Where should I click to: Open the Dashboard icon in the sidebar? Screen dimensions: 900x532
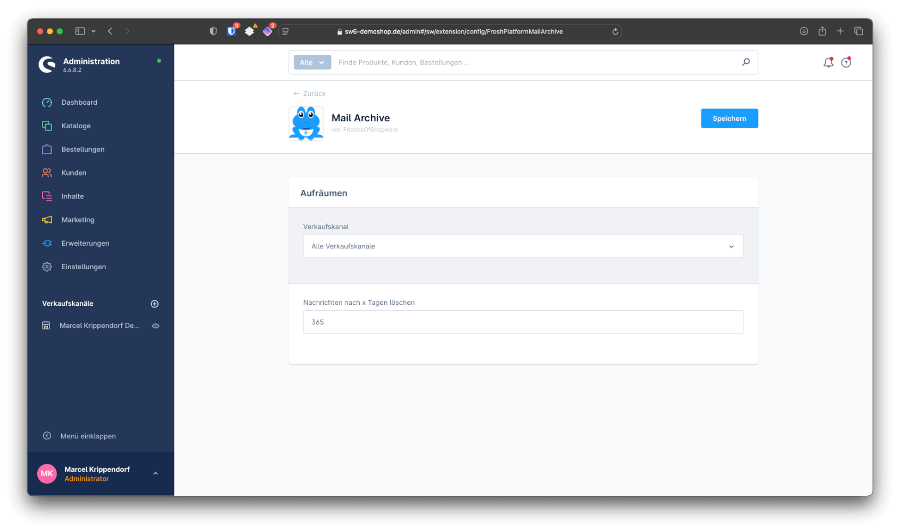click(47, 102)
